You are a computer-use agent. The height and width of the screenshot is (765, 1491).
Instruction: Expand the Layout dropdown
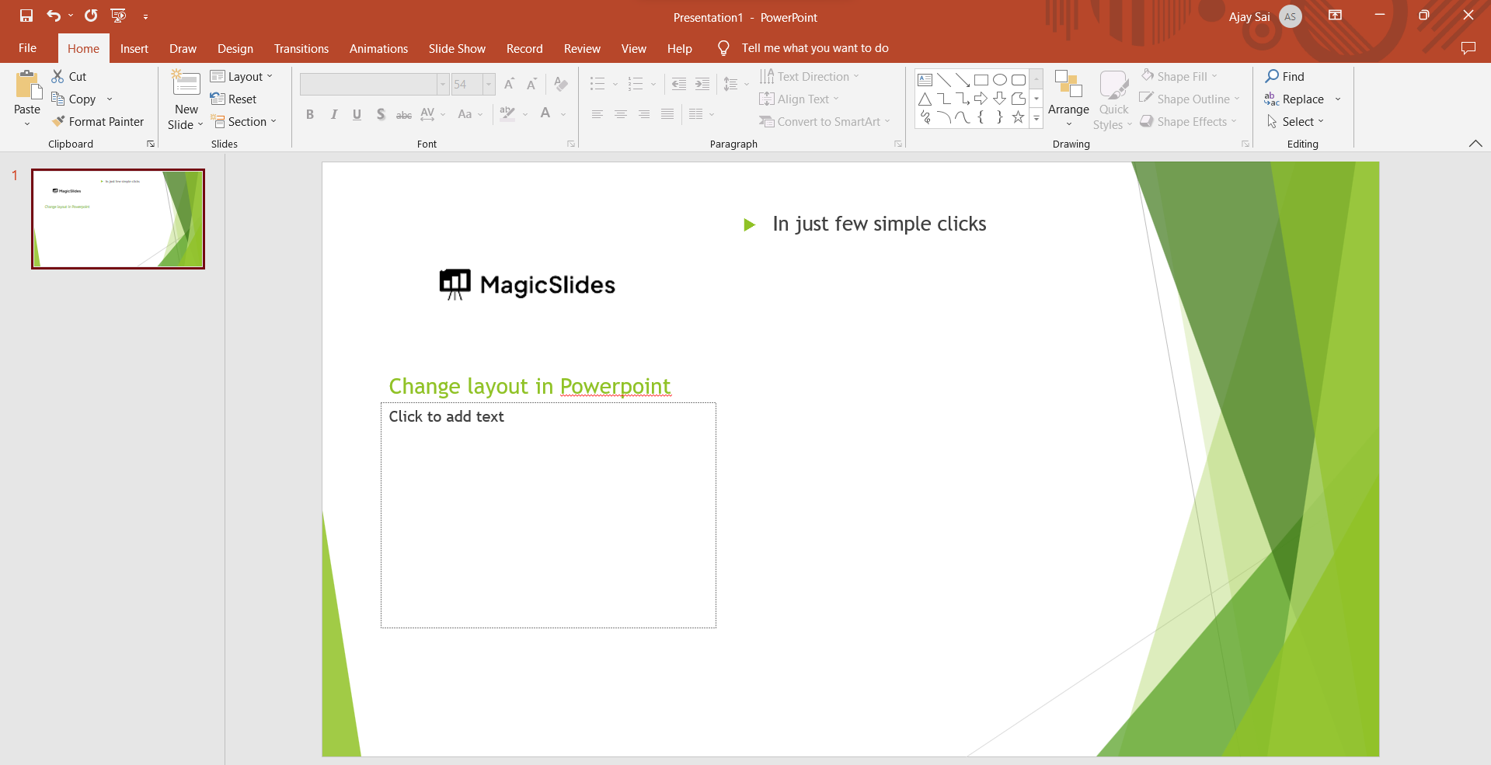click(x=242, y=76)
